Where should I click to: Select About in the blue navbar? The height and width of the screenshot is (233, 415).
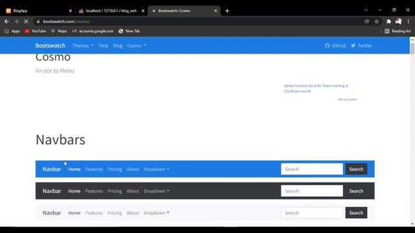point(132,169)
